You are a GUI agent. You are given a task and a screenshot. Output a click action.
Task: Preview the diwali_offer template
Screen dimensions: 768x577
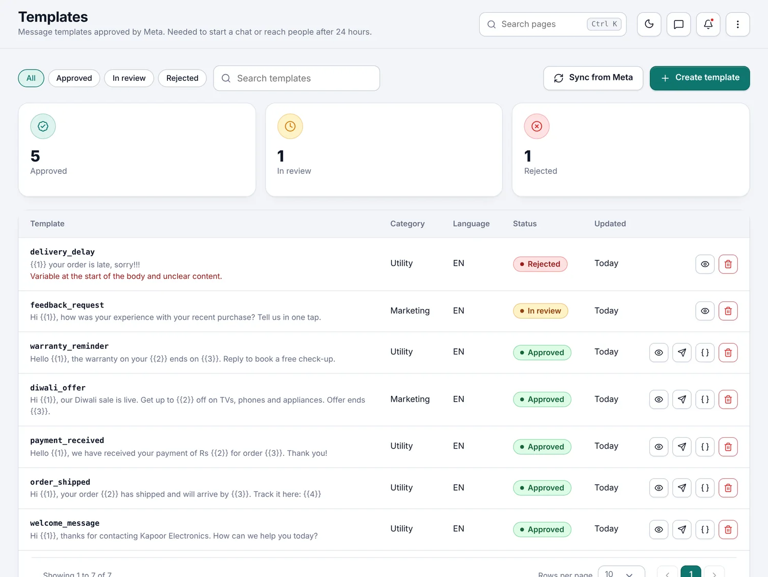pos(659,400)
